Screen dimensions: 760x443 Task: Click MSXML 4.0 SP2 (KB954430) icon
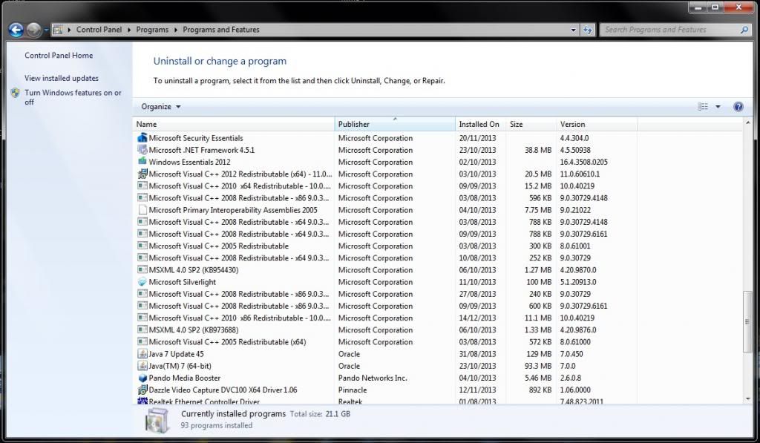142,269
